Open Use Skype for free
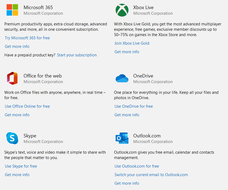 21,166
